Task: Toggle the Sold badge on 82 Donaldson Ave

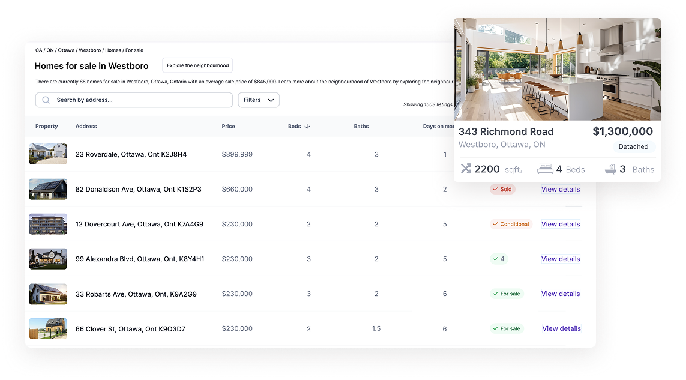Action: point(502,189)
